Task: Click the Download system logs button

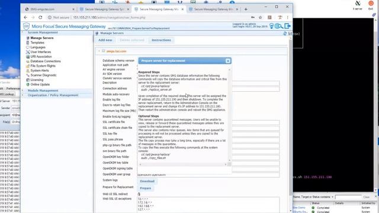Action: [147, 181]
